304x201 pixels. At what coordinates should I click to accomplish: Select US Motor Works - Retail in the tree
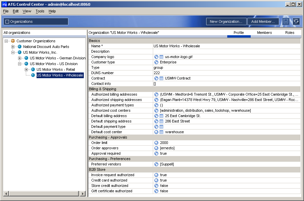click(56, 69)
